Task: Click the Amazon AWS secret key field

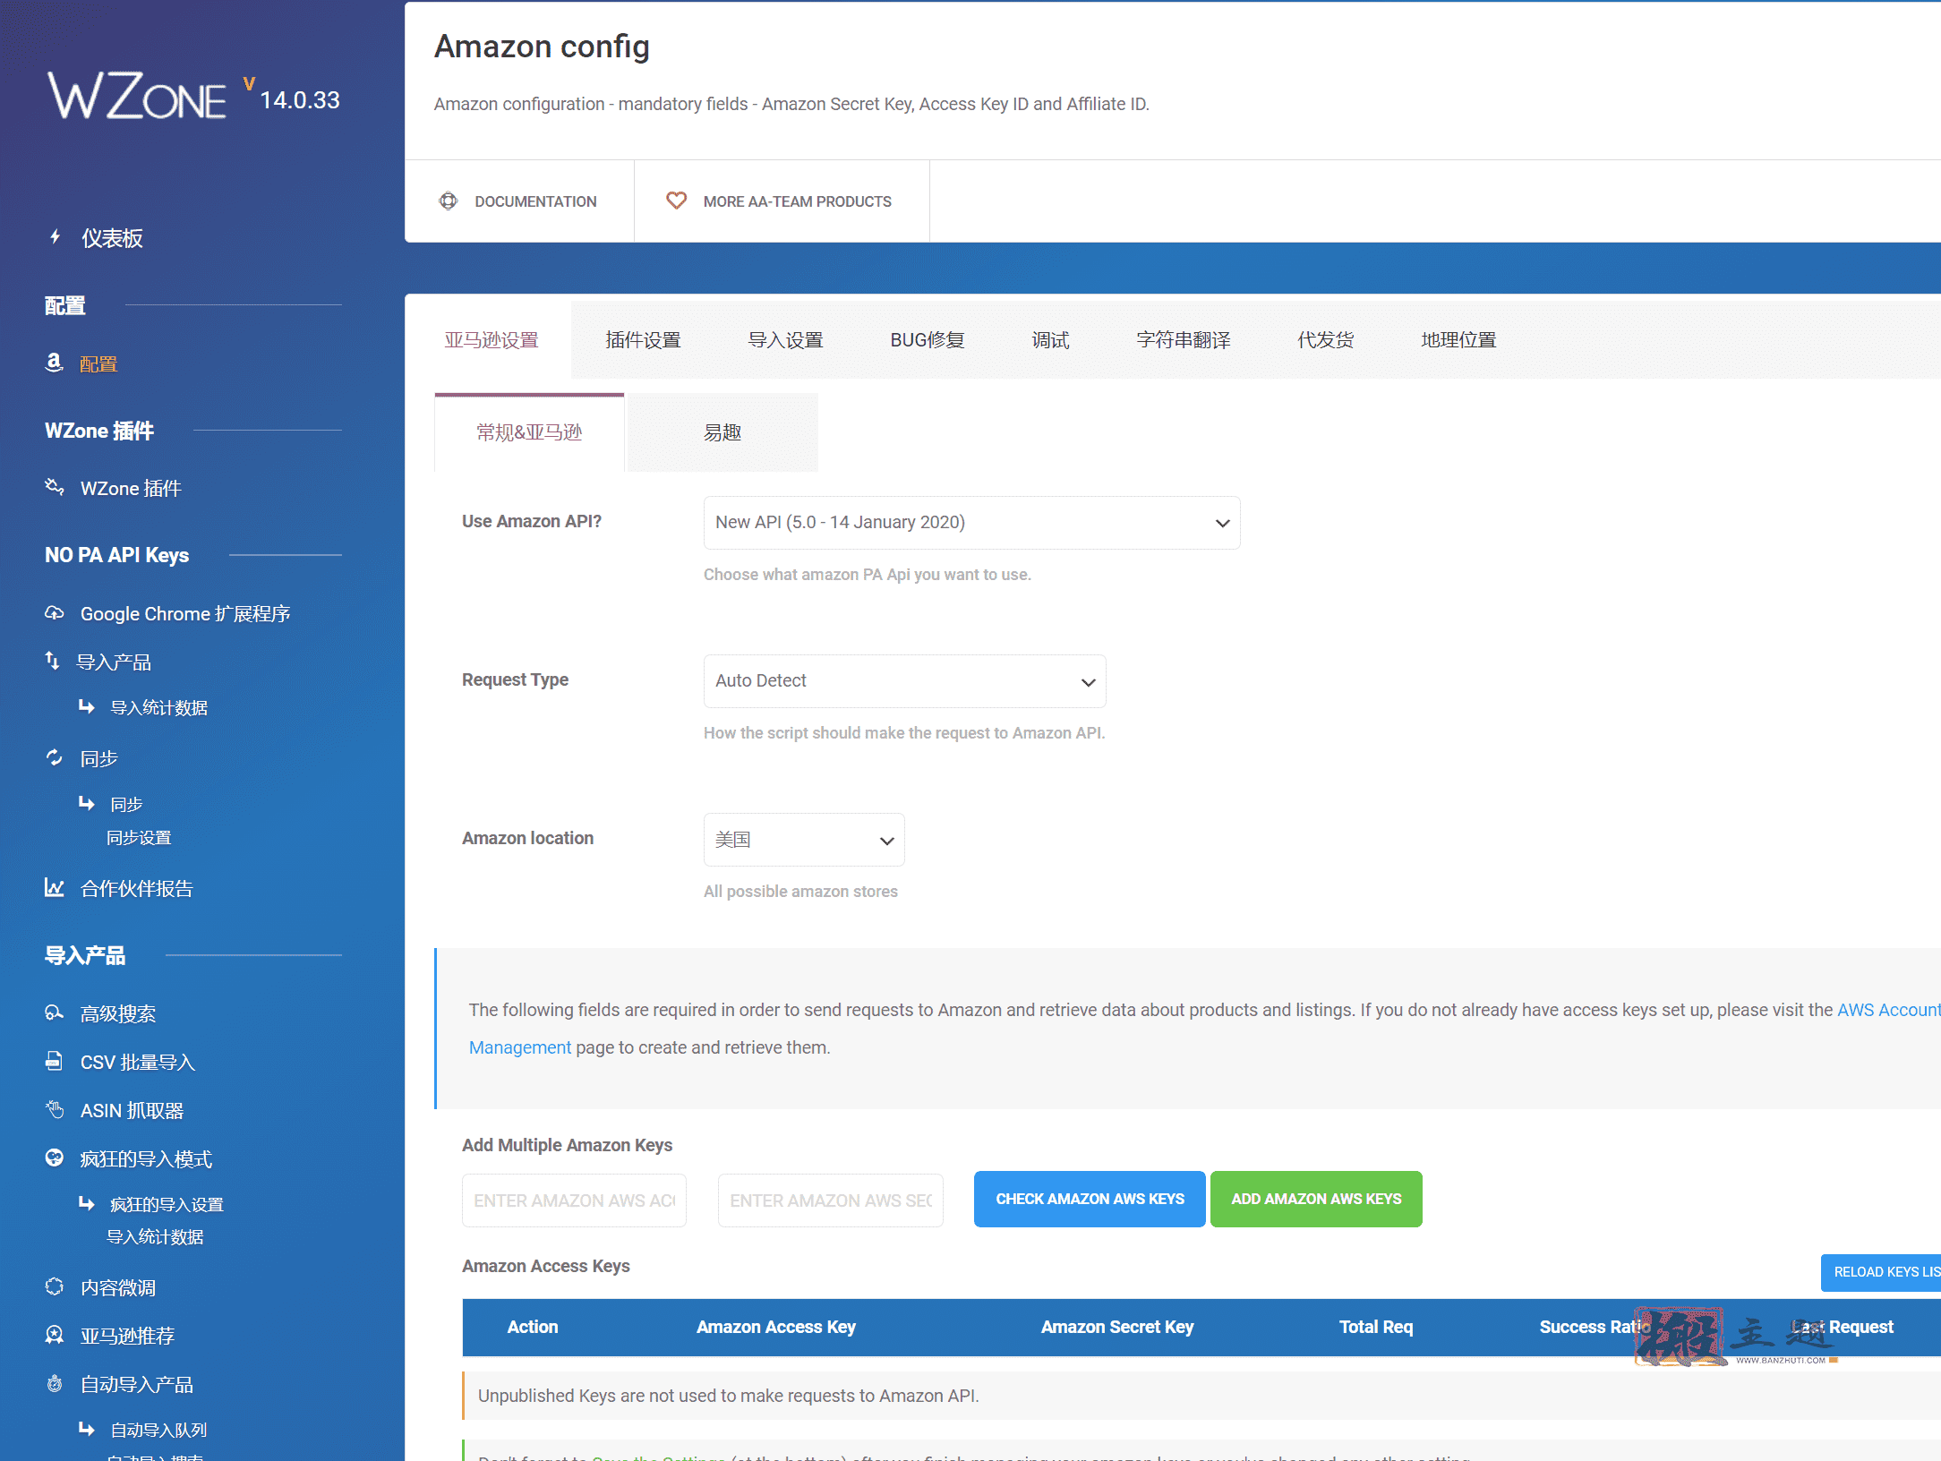Action: coord(830,1200)
